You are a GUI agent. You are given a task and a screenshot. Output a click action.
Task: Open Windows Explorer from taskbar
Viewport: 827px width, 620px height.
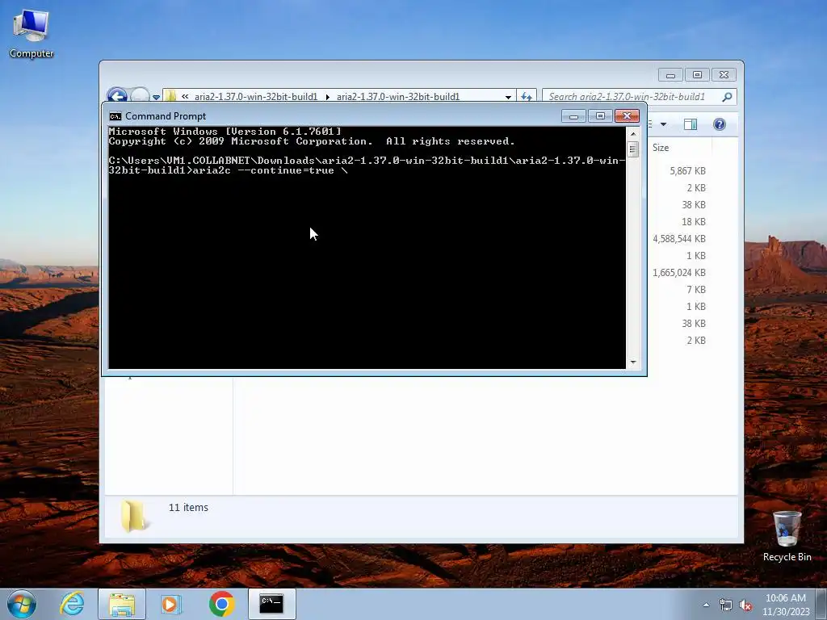(122, 604)
